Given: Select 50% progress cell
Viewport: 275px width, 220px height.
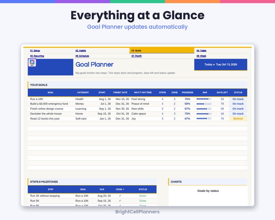Looking at the screenshot, I should 187,104.
